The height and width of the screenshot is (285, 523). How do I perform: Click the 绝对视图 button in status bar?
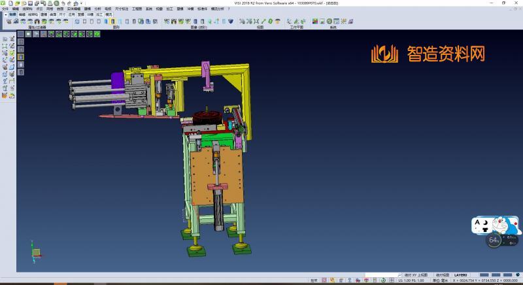pos(443,275)
